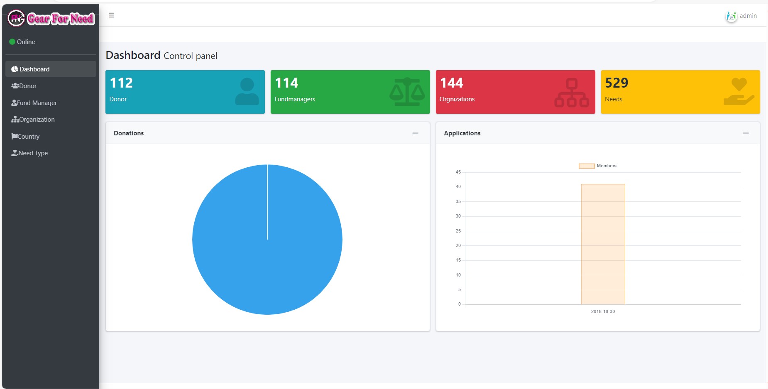Click the Applications panel title
The height and width of the screenshot is (389, 768).
[462, 133]
